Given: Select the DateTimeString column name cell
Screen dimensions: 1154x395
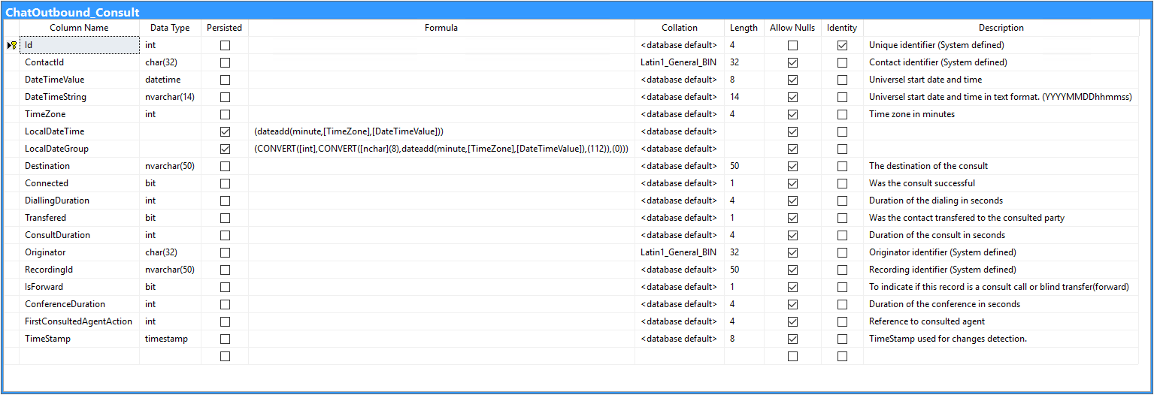Looking at the screenshot, I should [79, 97].
